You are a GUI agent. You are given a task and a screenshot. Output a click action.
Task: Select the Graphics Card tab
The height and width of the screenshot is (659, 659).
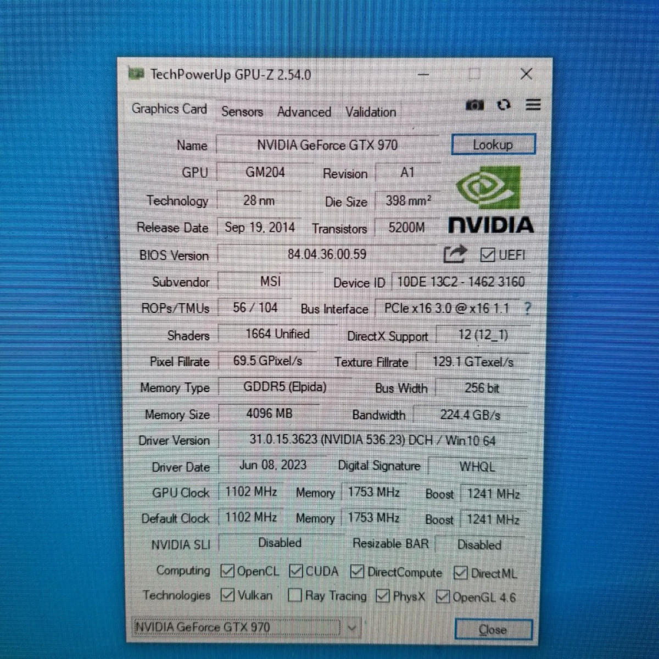click(x=169, y=109)
